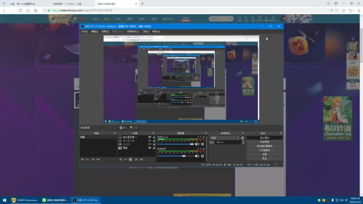This screenshot has width=363, height=204.
Task: Toggle visibility of 游戏源 source
Action: [x=150, y=144]
